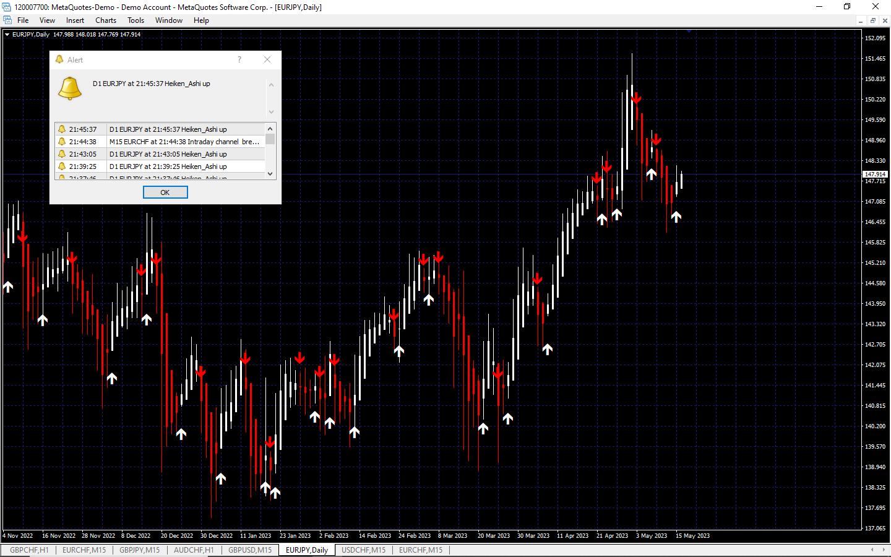Select the M15 EURCHF Intraday channel alert row
The height and width of the screenshot is (557, 891).
[x=160, y=142]
